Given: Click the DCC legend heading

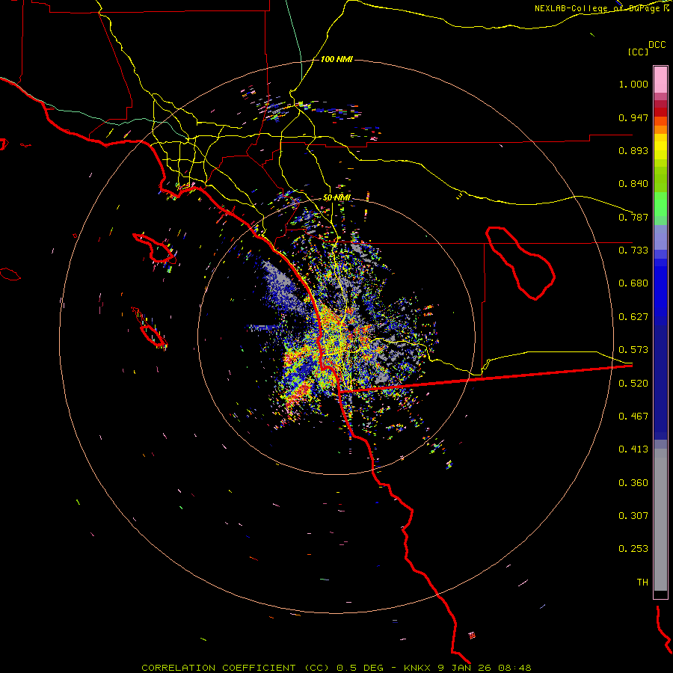Looking at the screenshot, I should [657, 45].
